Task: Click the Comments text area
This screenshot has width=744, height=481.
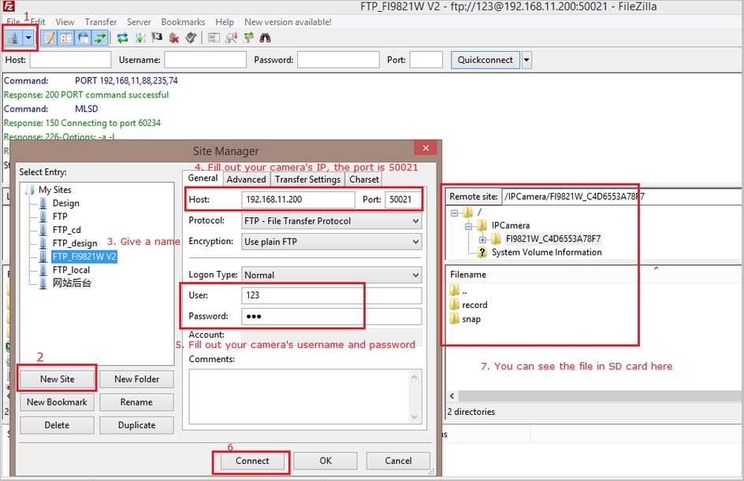Action: [x=305, y=397]
